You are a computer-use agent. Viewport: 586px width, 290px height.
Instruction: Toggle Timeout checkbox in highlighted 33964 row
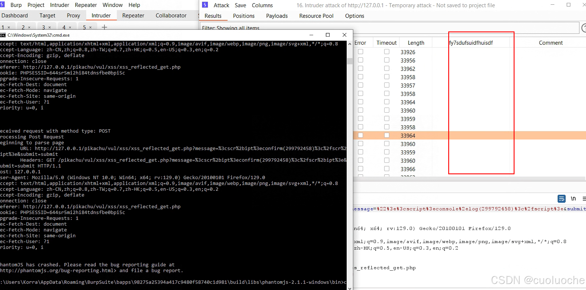click(387, 135)
